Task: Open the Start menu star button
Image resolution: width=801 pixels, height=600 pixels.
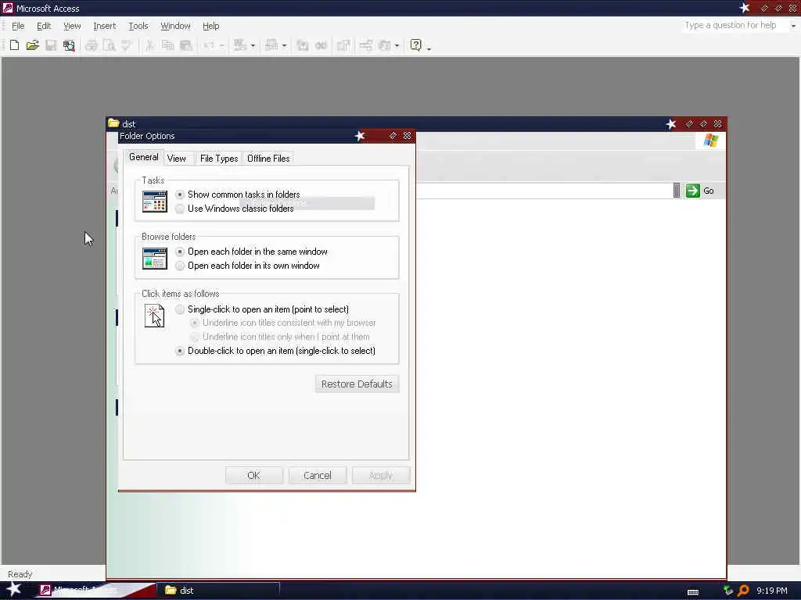Action: tap(13, 589)
